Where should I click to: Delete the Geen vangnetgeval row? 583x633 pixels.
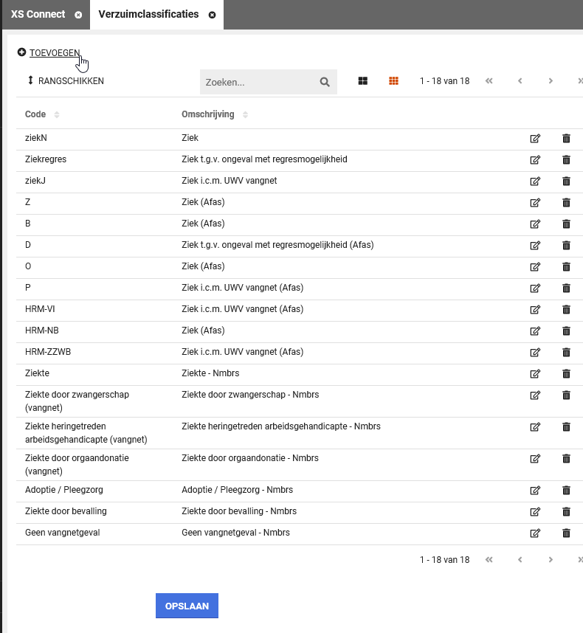point(566,533)
